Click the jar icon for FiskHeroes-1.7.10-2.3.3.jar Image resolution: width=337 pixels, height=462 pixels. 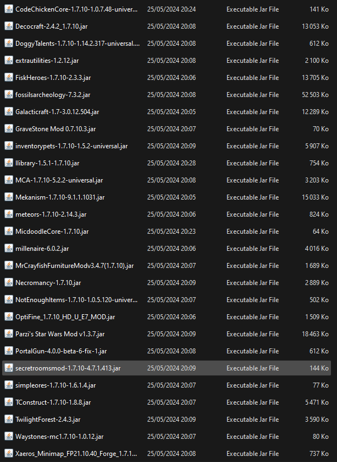pos(9,78)
